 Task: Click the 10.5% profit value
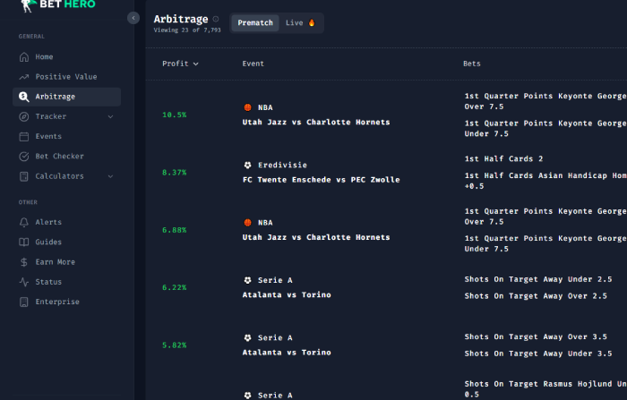click(175, 115)
